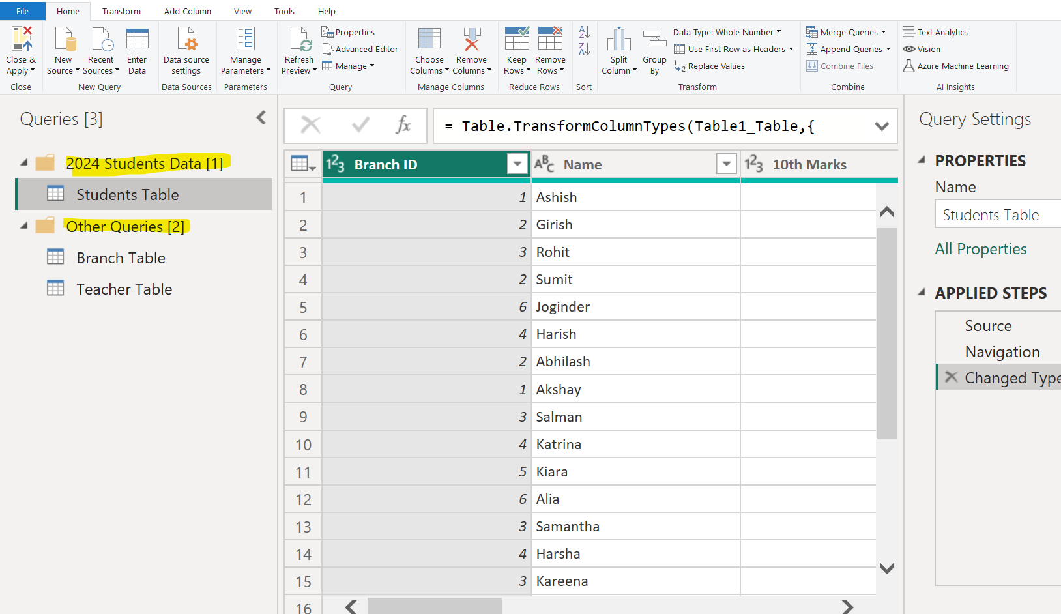Edit the query name field showing Students Table
This screenshot has height=614, width=1061.
tap(996, 214)
